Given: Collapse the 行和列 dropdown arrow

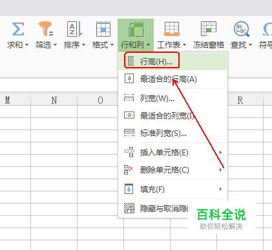Looking at the screenshot, I should click(x=149, y=45).
